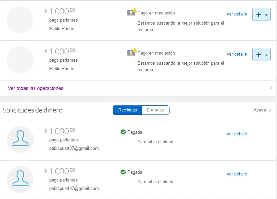
Task: Click Ya recibió el dinero in the last request
Action: [x=156, y=182]
